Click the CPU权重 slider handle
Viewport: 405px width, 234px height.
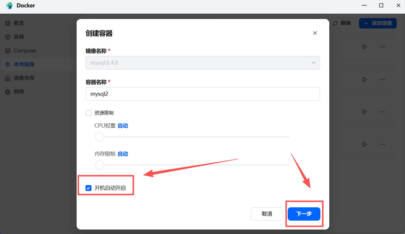click(x=99, y=137)
